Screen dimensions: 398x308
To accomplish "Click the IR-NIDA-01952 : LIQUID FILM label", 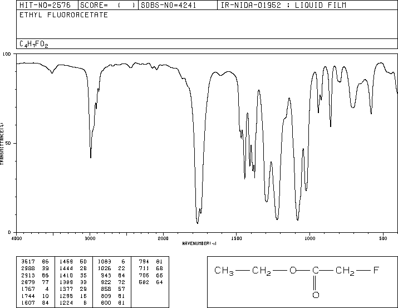I will click(283, 5).
